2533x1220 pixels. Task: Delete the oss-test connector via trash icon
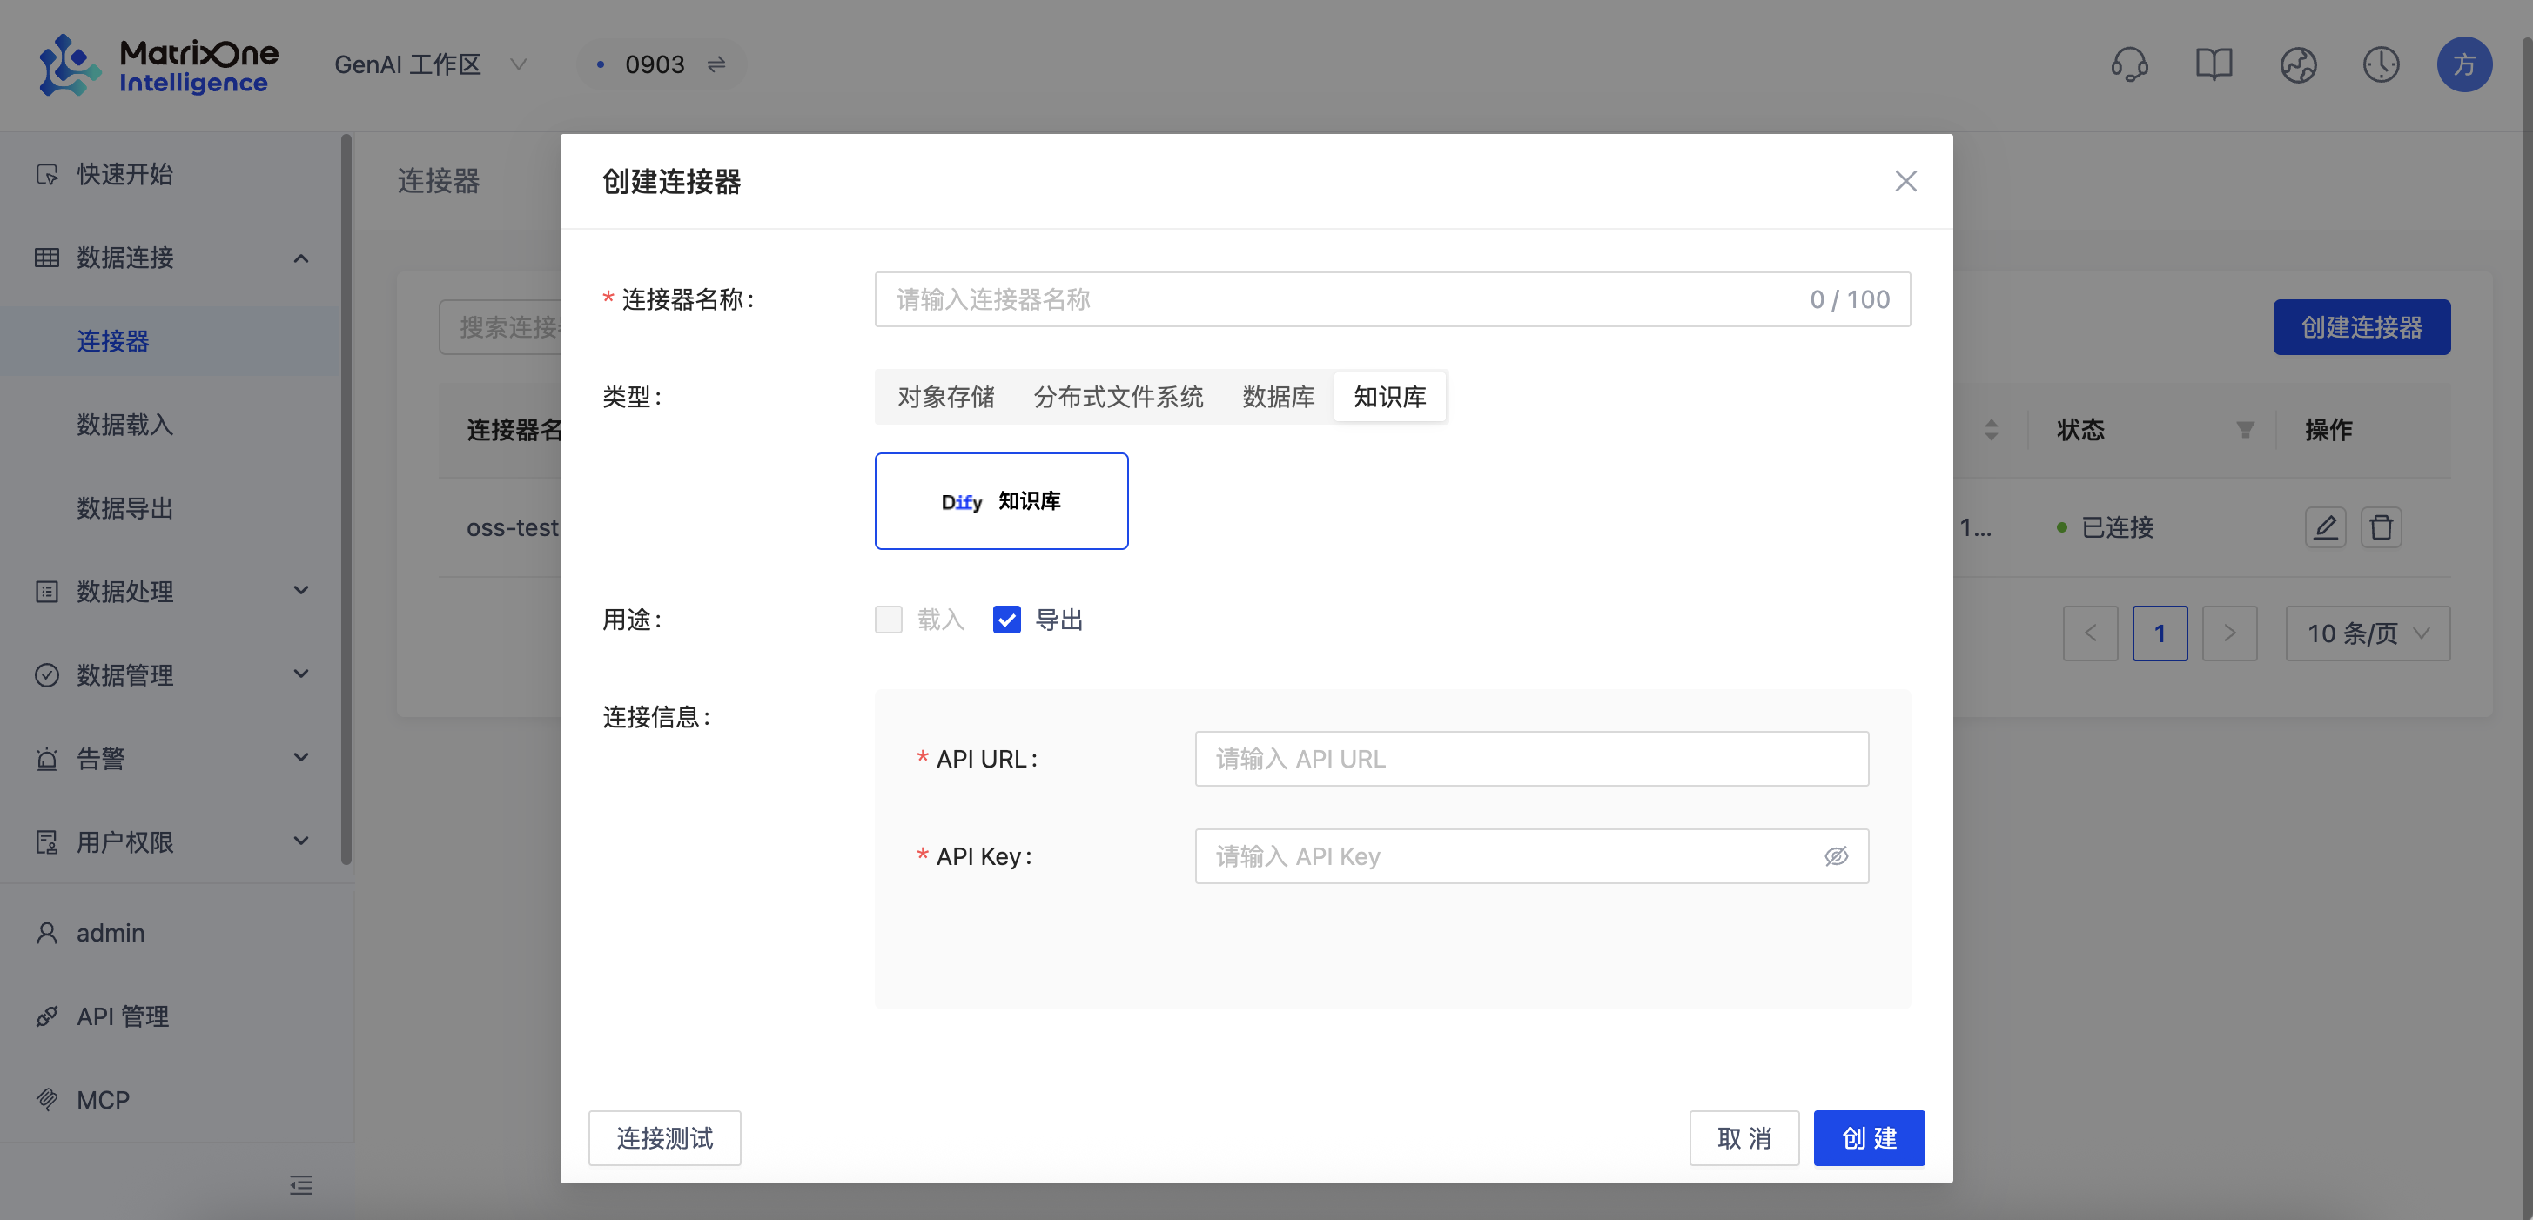tap(2381, 527)
